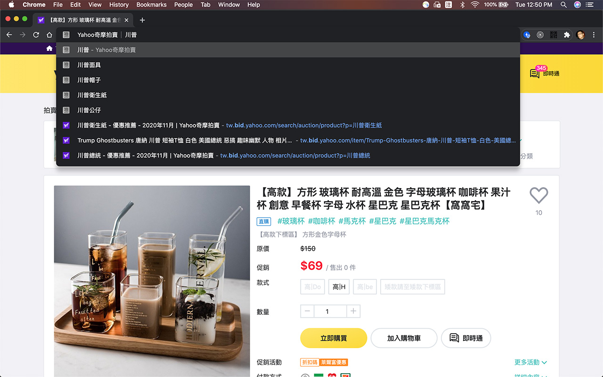
Task: Click the yellow 立即購買 button
Action: click(333, 338)
